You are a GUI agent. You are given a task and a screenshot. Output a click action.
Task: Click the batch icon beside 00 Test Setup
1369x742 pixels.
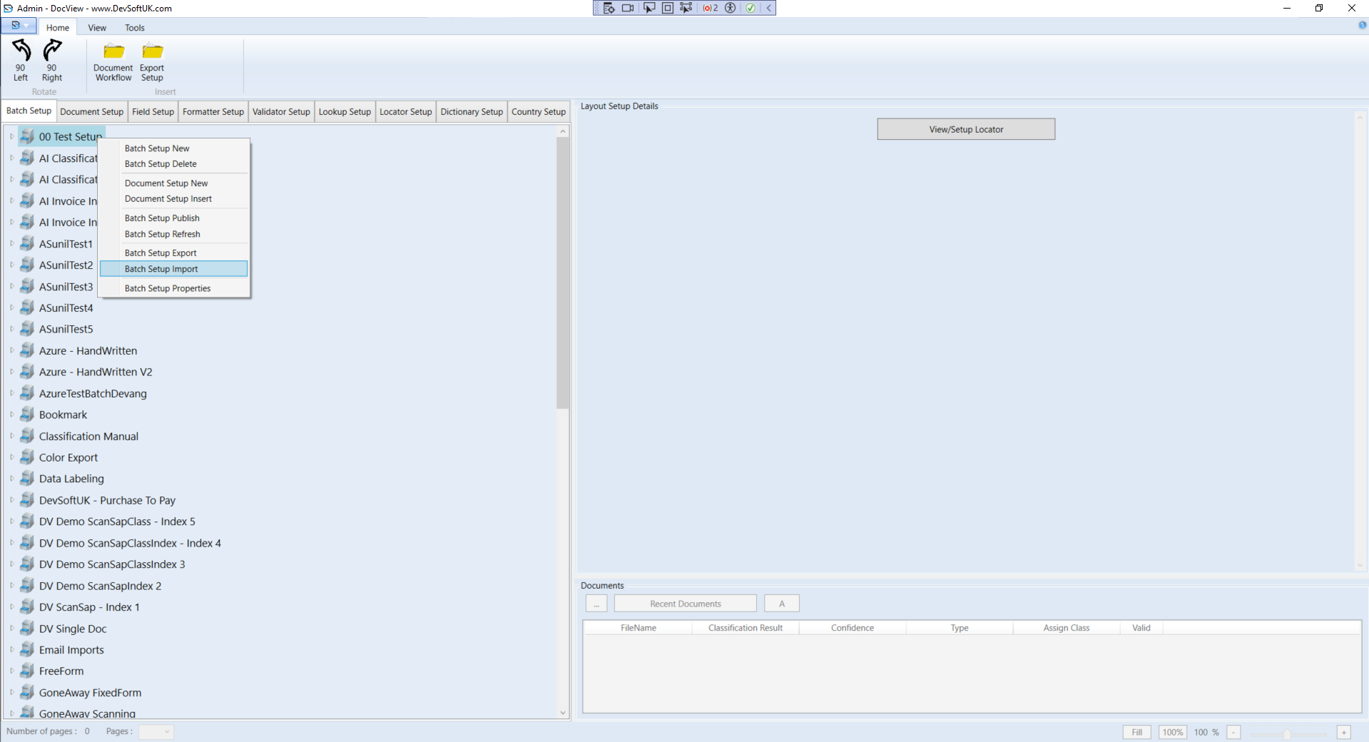(27, 136)
